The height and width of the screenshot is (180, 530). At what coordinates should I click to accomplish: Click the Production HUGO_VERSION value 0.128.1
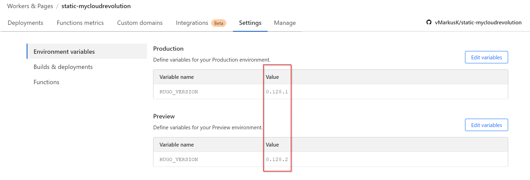(277, 92)
